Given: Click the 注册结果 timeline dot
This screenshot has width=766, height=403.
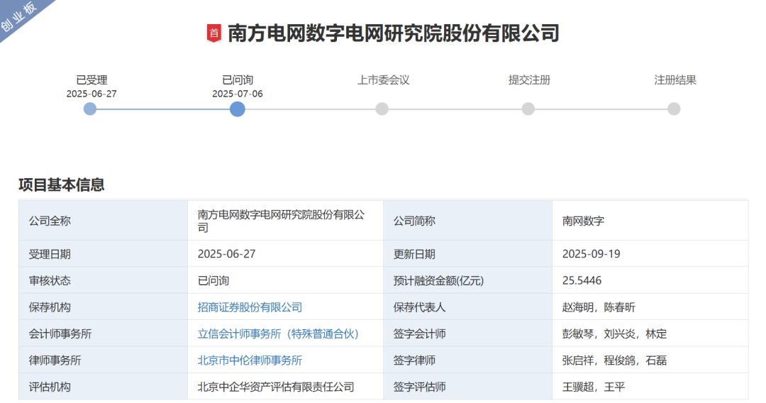Looking at the screenshot, I should click(675, 109).
